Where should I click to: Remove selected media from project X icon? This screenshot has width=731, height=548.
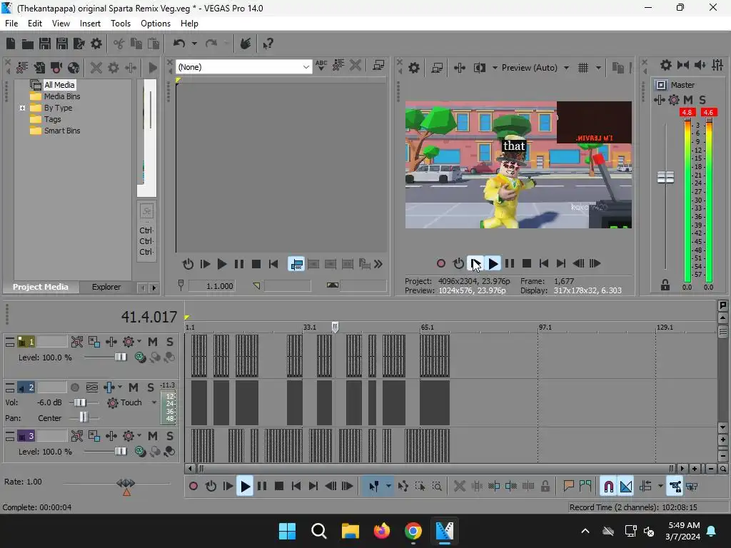96,68
